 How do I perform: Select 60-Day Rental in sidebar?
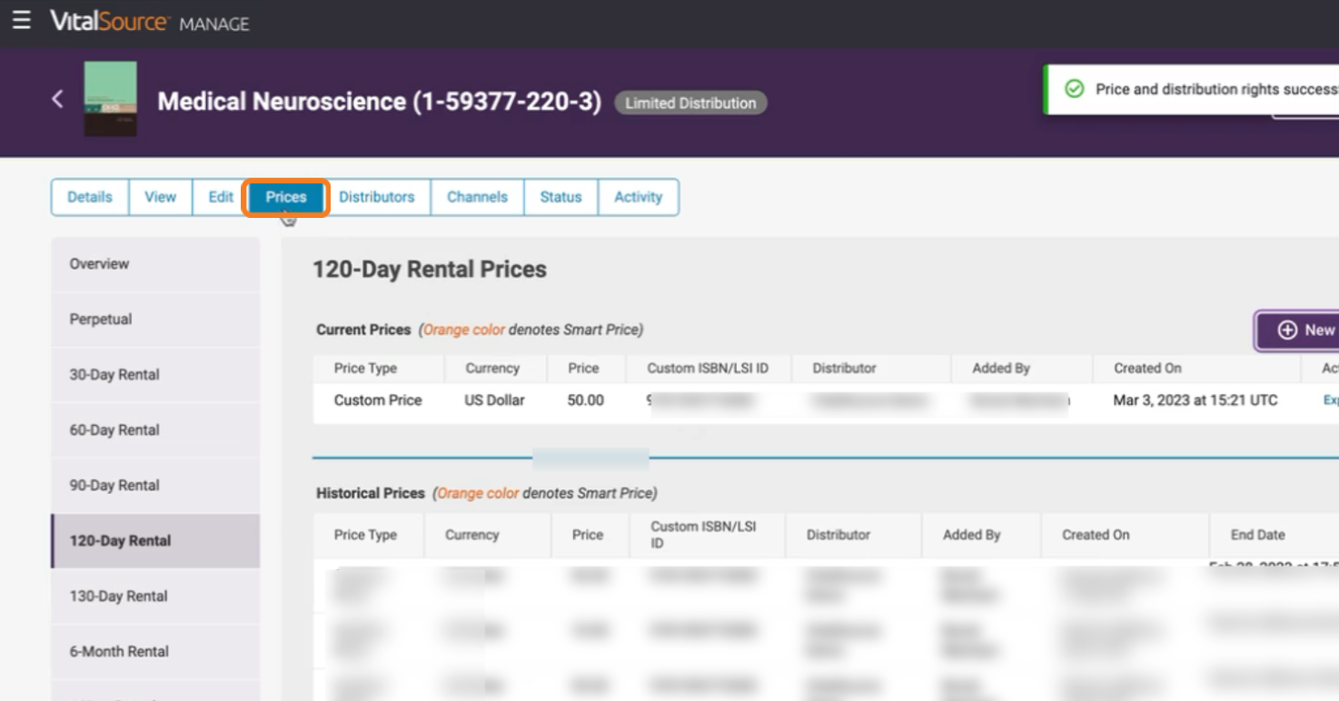(155, 430)
